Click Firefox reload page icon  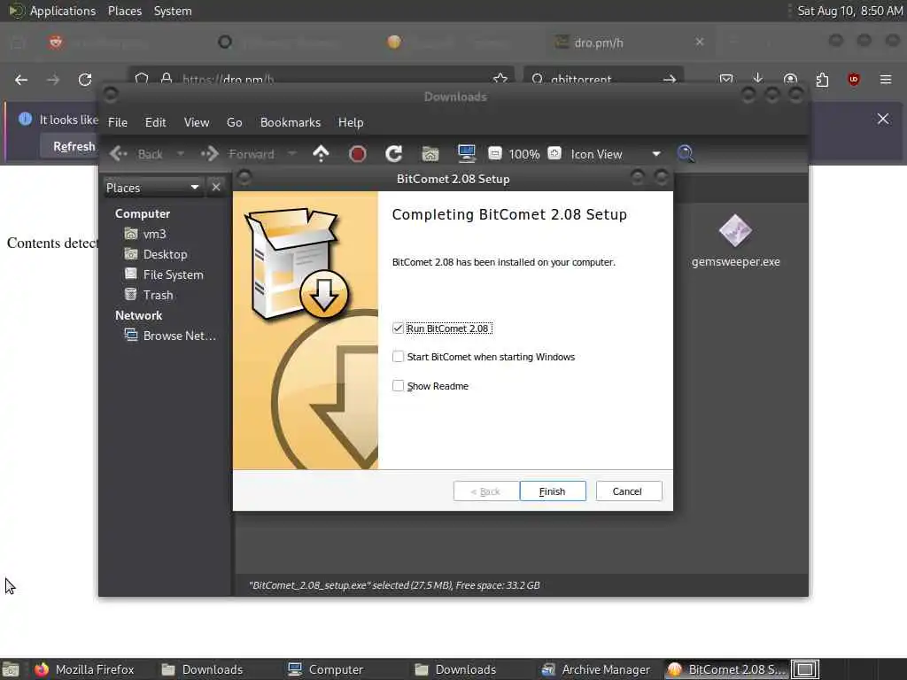click(85, 80)
